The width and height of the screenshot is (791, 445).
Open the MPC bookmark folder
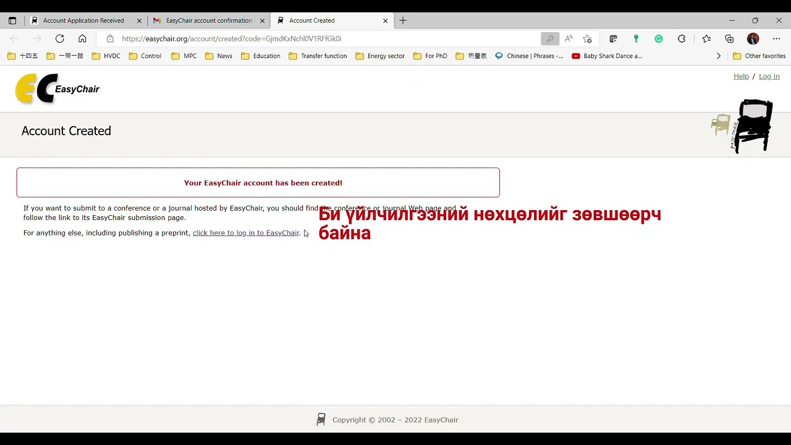coord(184,56)
